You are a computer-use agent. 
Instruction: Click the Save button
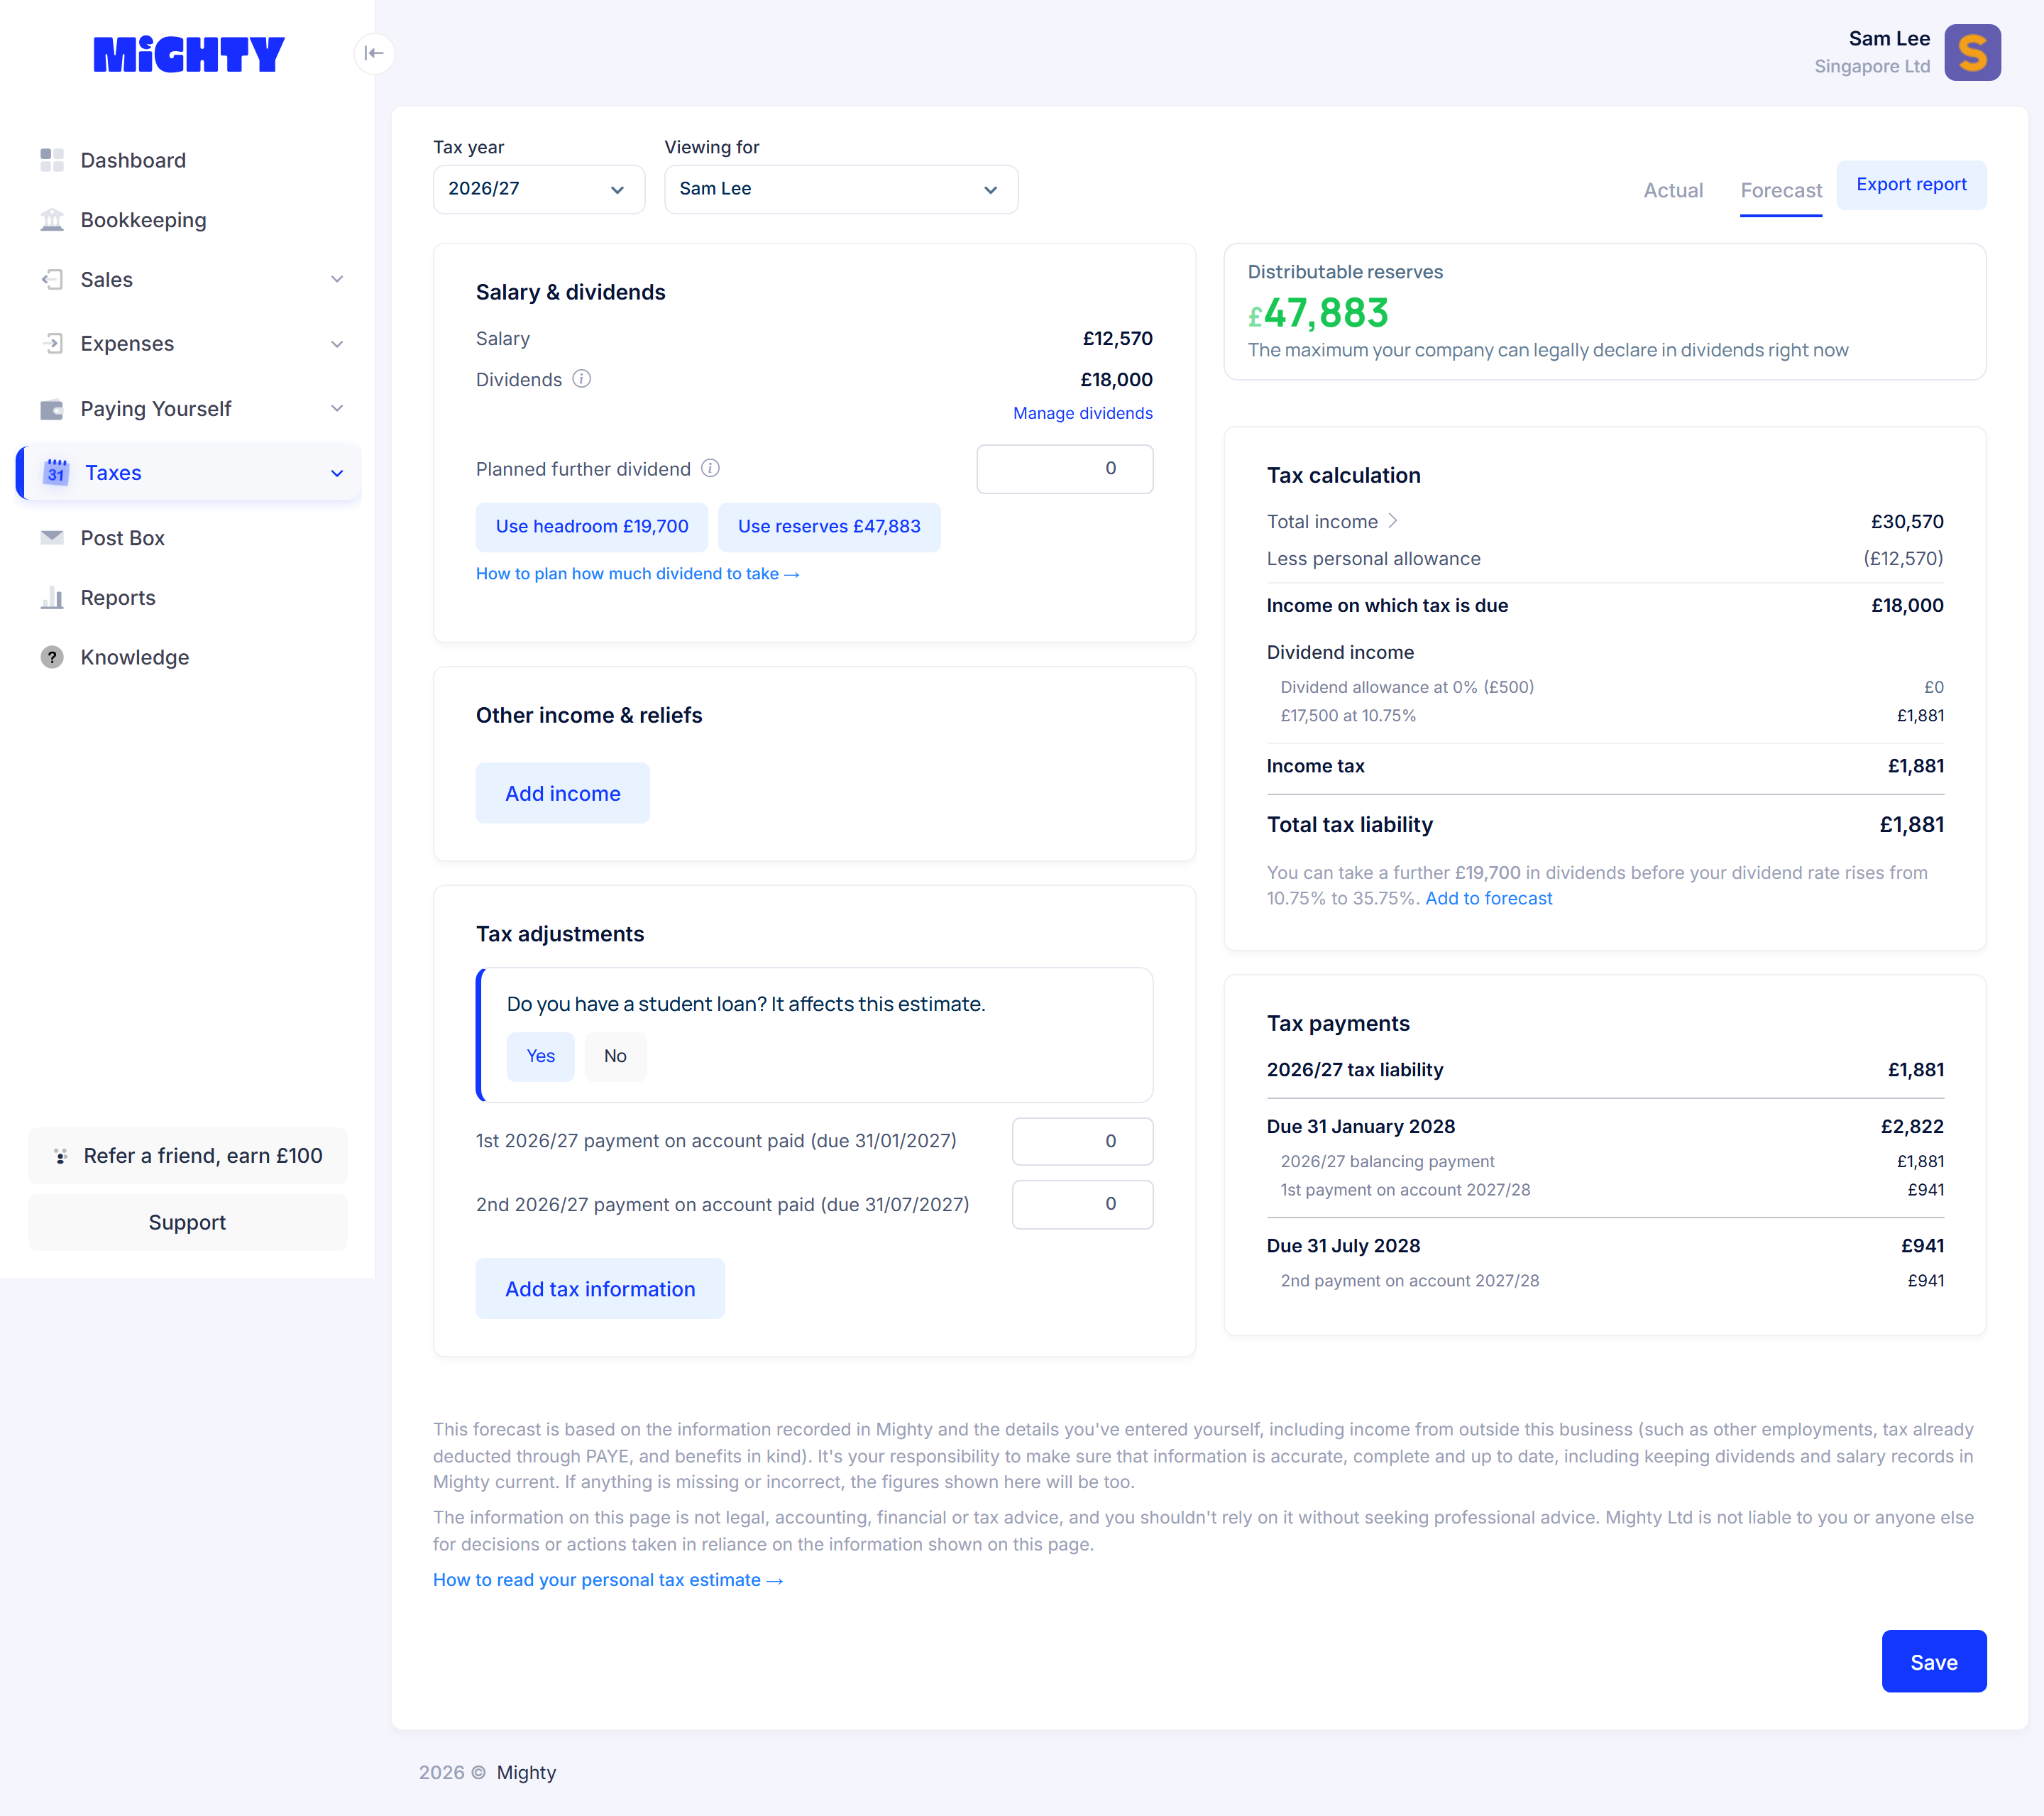[1933, 1661]
